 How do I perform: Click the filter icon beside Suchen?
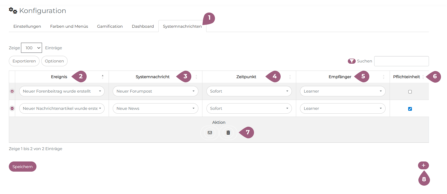(x=351, y=61)
